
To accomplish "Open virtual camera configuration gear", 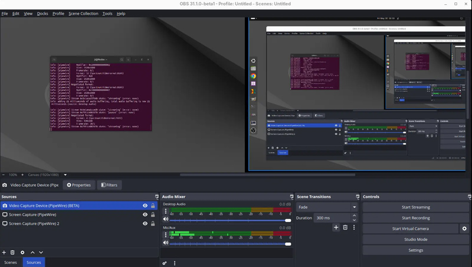I will pos(464,229).
